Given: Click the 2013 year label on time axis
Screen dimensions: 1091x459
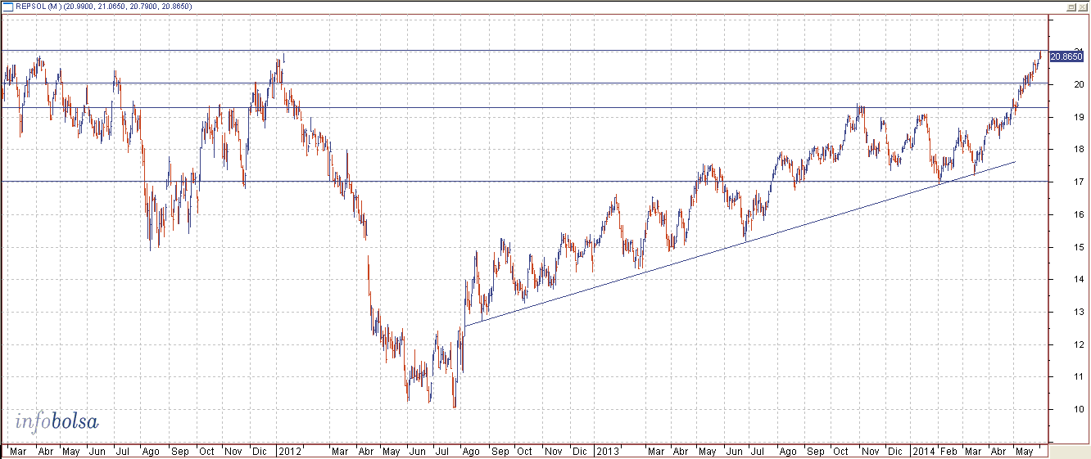Looking at the screenshot, I should [607, 451].
